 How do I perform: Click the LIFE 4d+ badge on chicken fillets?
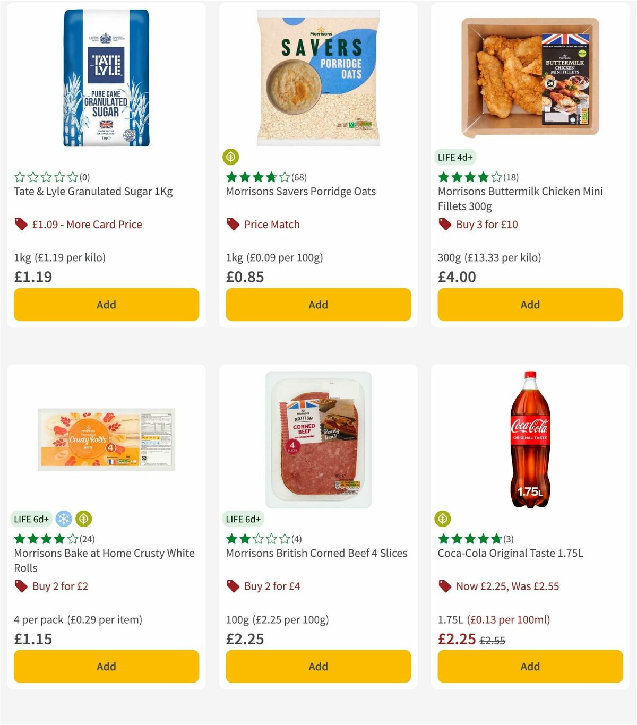click(455, 157)
